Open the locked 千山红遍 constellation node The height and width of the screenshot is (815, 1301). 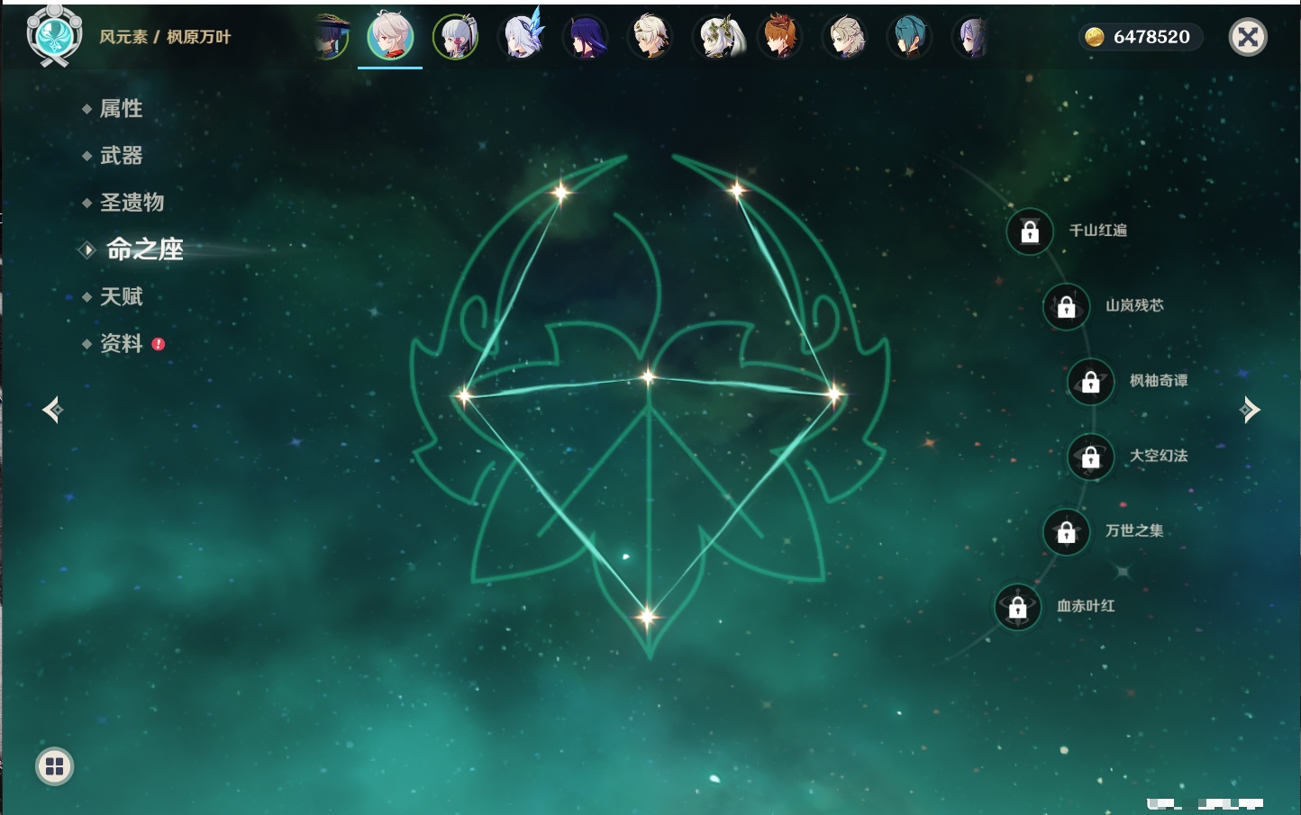click(1030, 232)
